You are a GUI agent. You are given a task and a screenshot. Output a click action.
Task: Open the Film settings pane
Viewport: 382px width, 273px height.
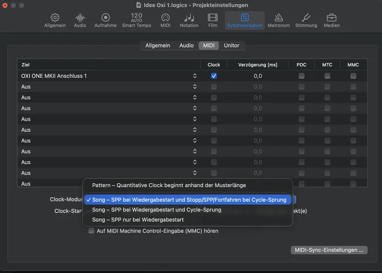click(x=213, y=20)
